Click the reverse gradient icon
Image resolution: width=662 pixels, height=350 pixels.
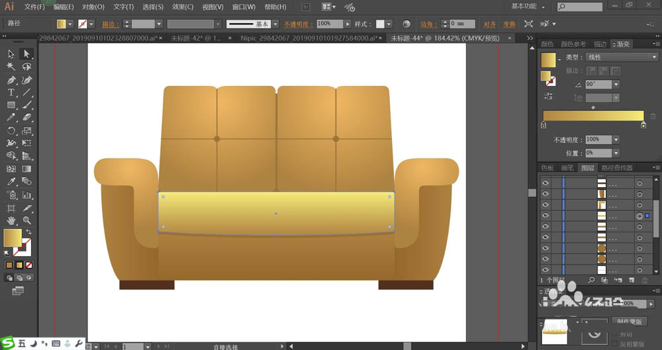pyautogui.click(x=548, y=96)
